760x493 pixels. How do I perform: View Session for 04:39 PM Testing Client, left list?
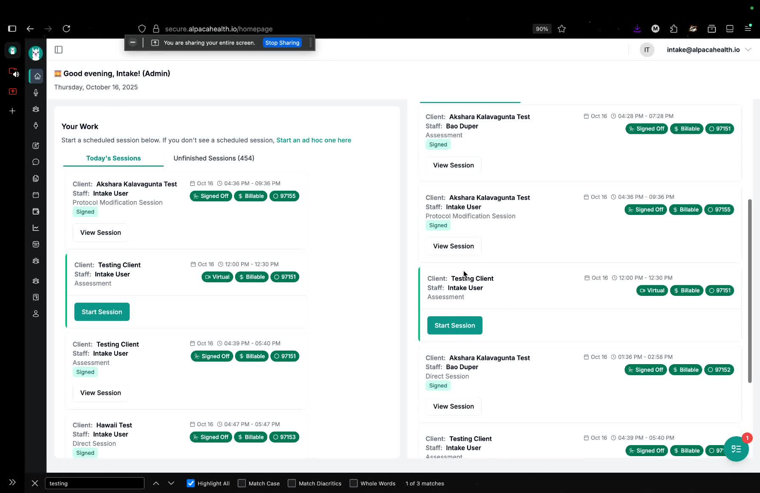tap(101, 393)
